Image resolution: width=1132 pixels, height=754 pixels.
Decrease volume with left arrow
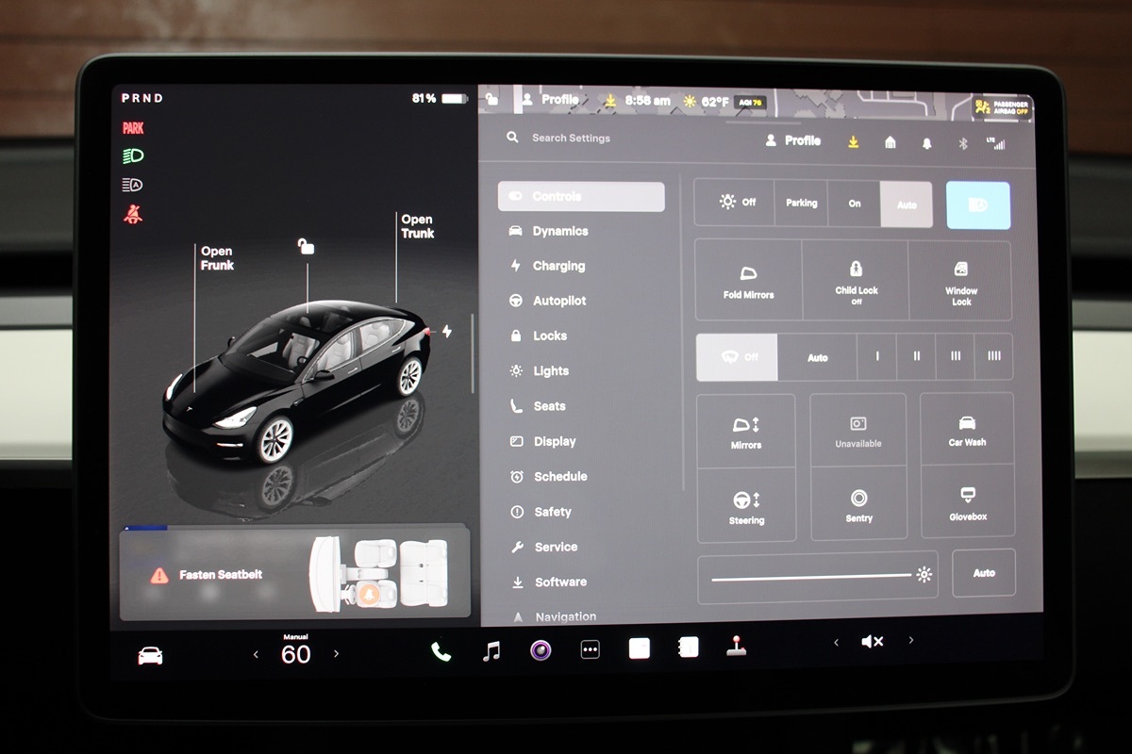836,642
